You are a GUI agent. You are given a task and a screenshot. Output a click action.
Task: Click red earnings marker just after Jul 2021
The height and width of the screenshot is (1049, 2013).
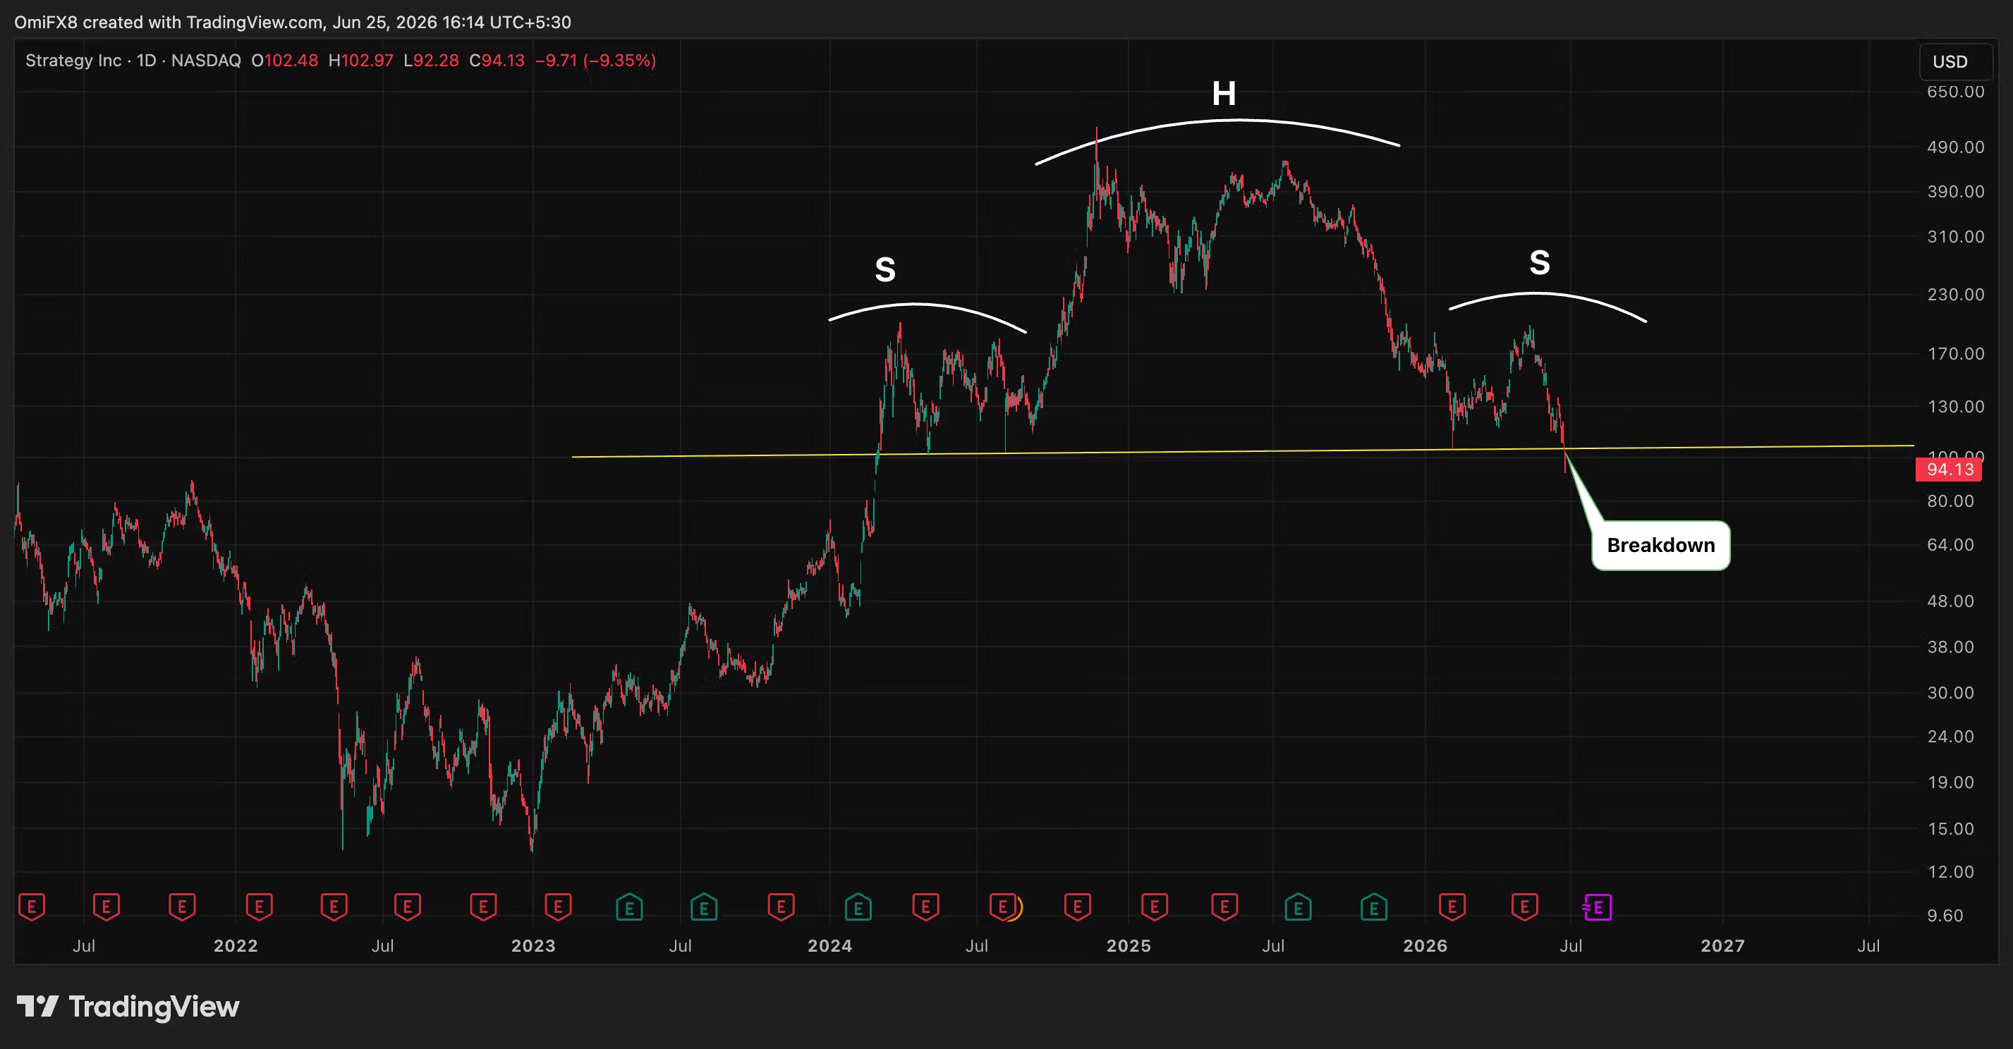(107, 907)
